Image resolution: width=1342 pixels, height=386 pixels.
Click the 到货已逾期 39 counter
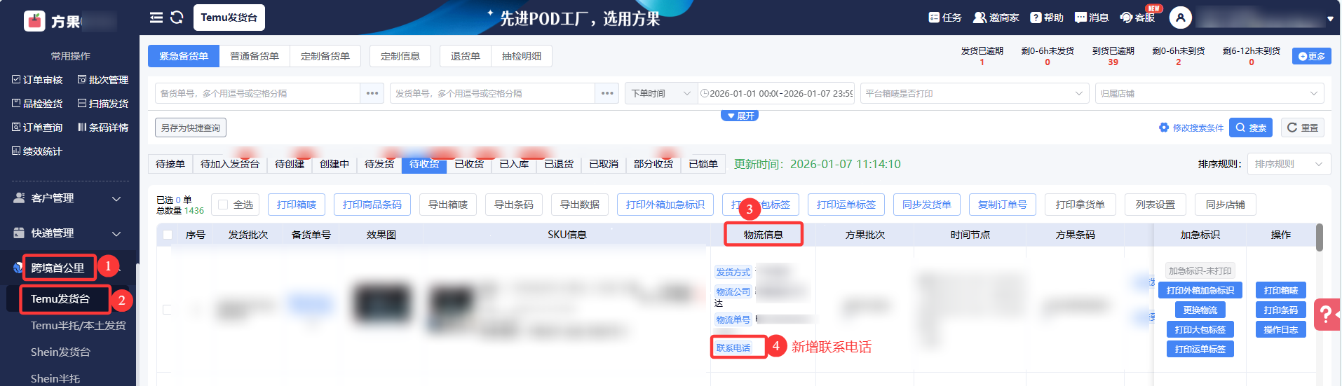click(1113, 57)
